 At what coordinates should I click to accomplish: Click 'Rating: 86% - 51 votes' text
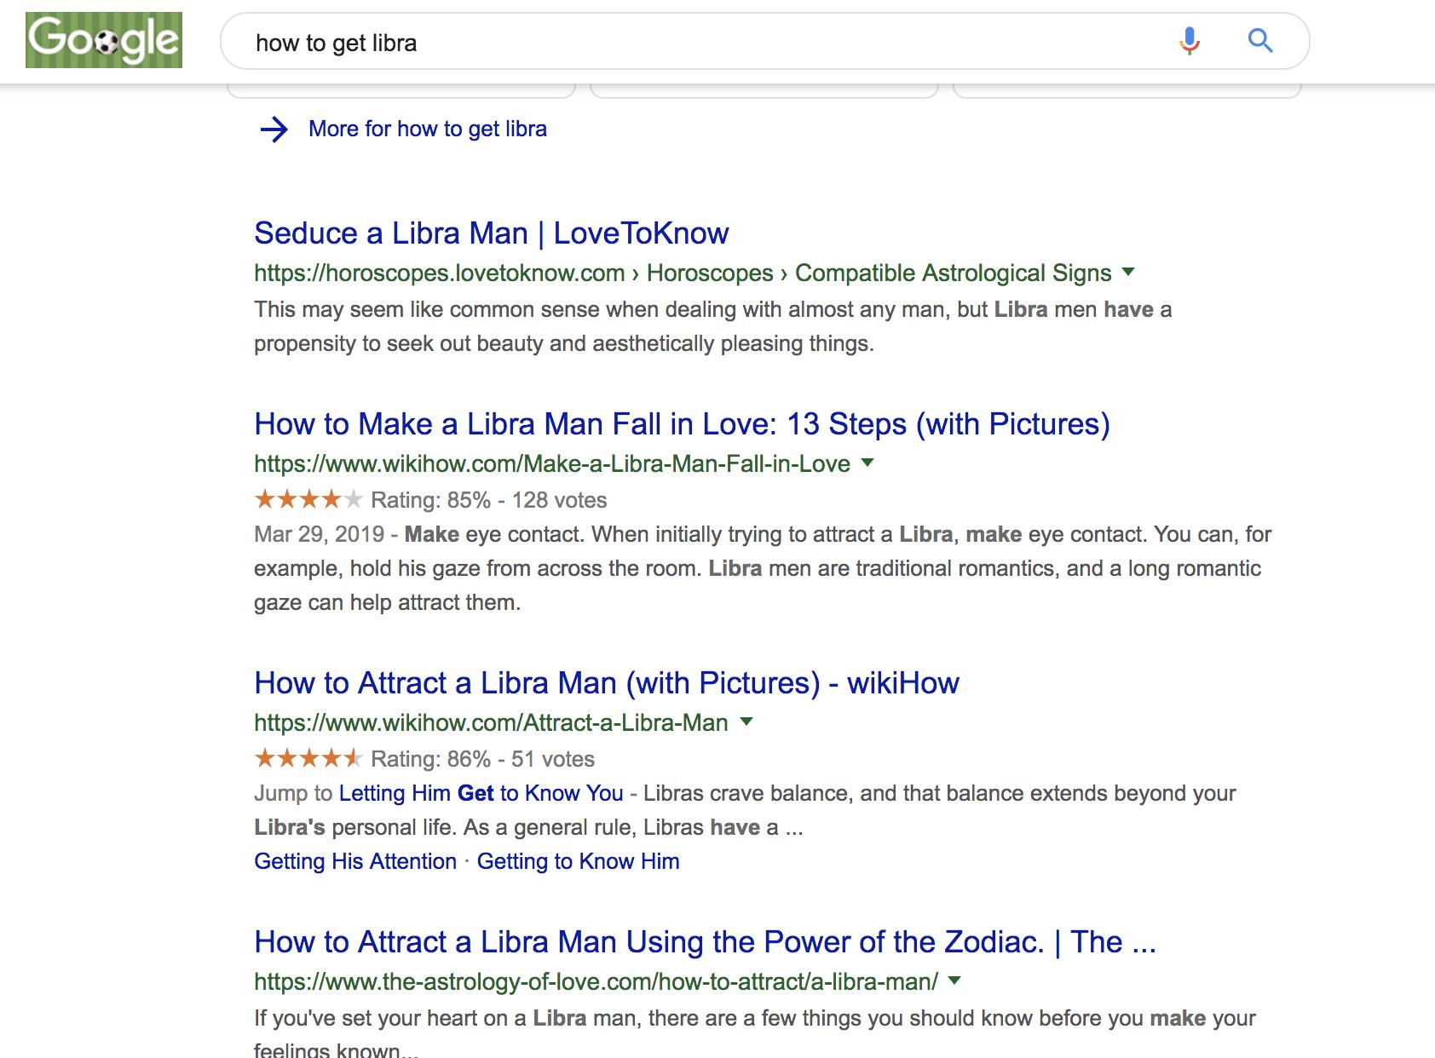click(x=483, y=759)
